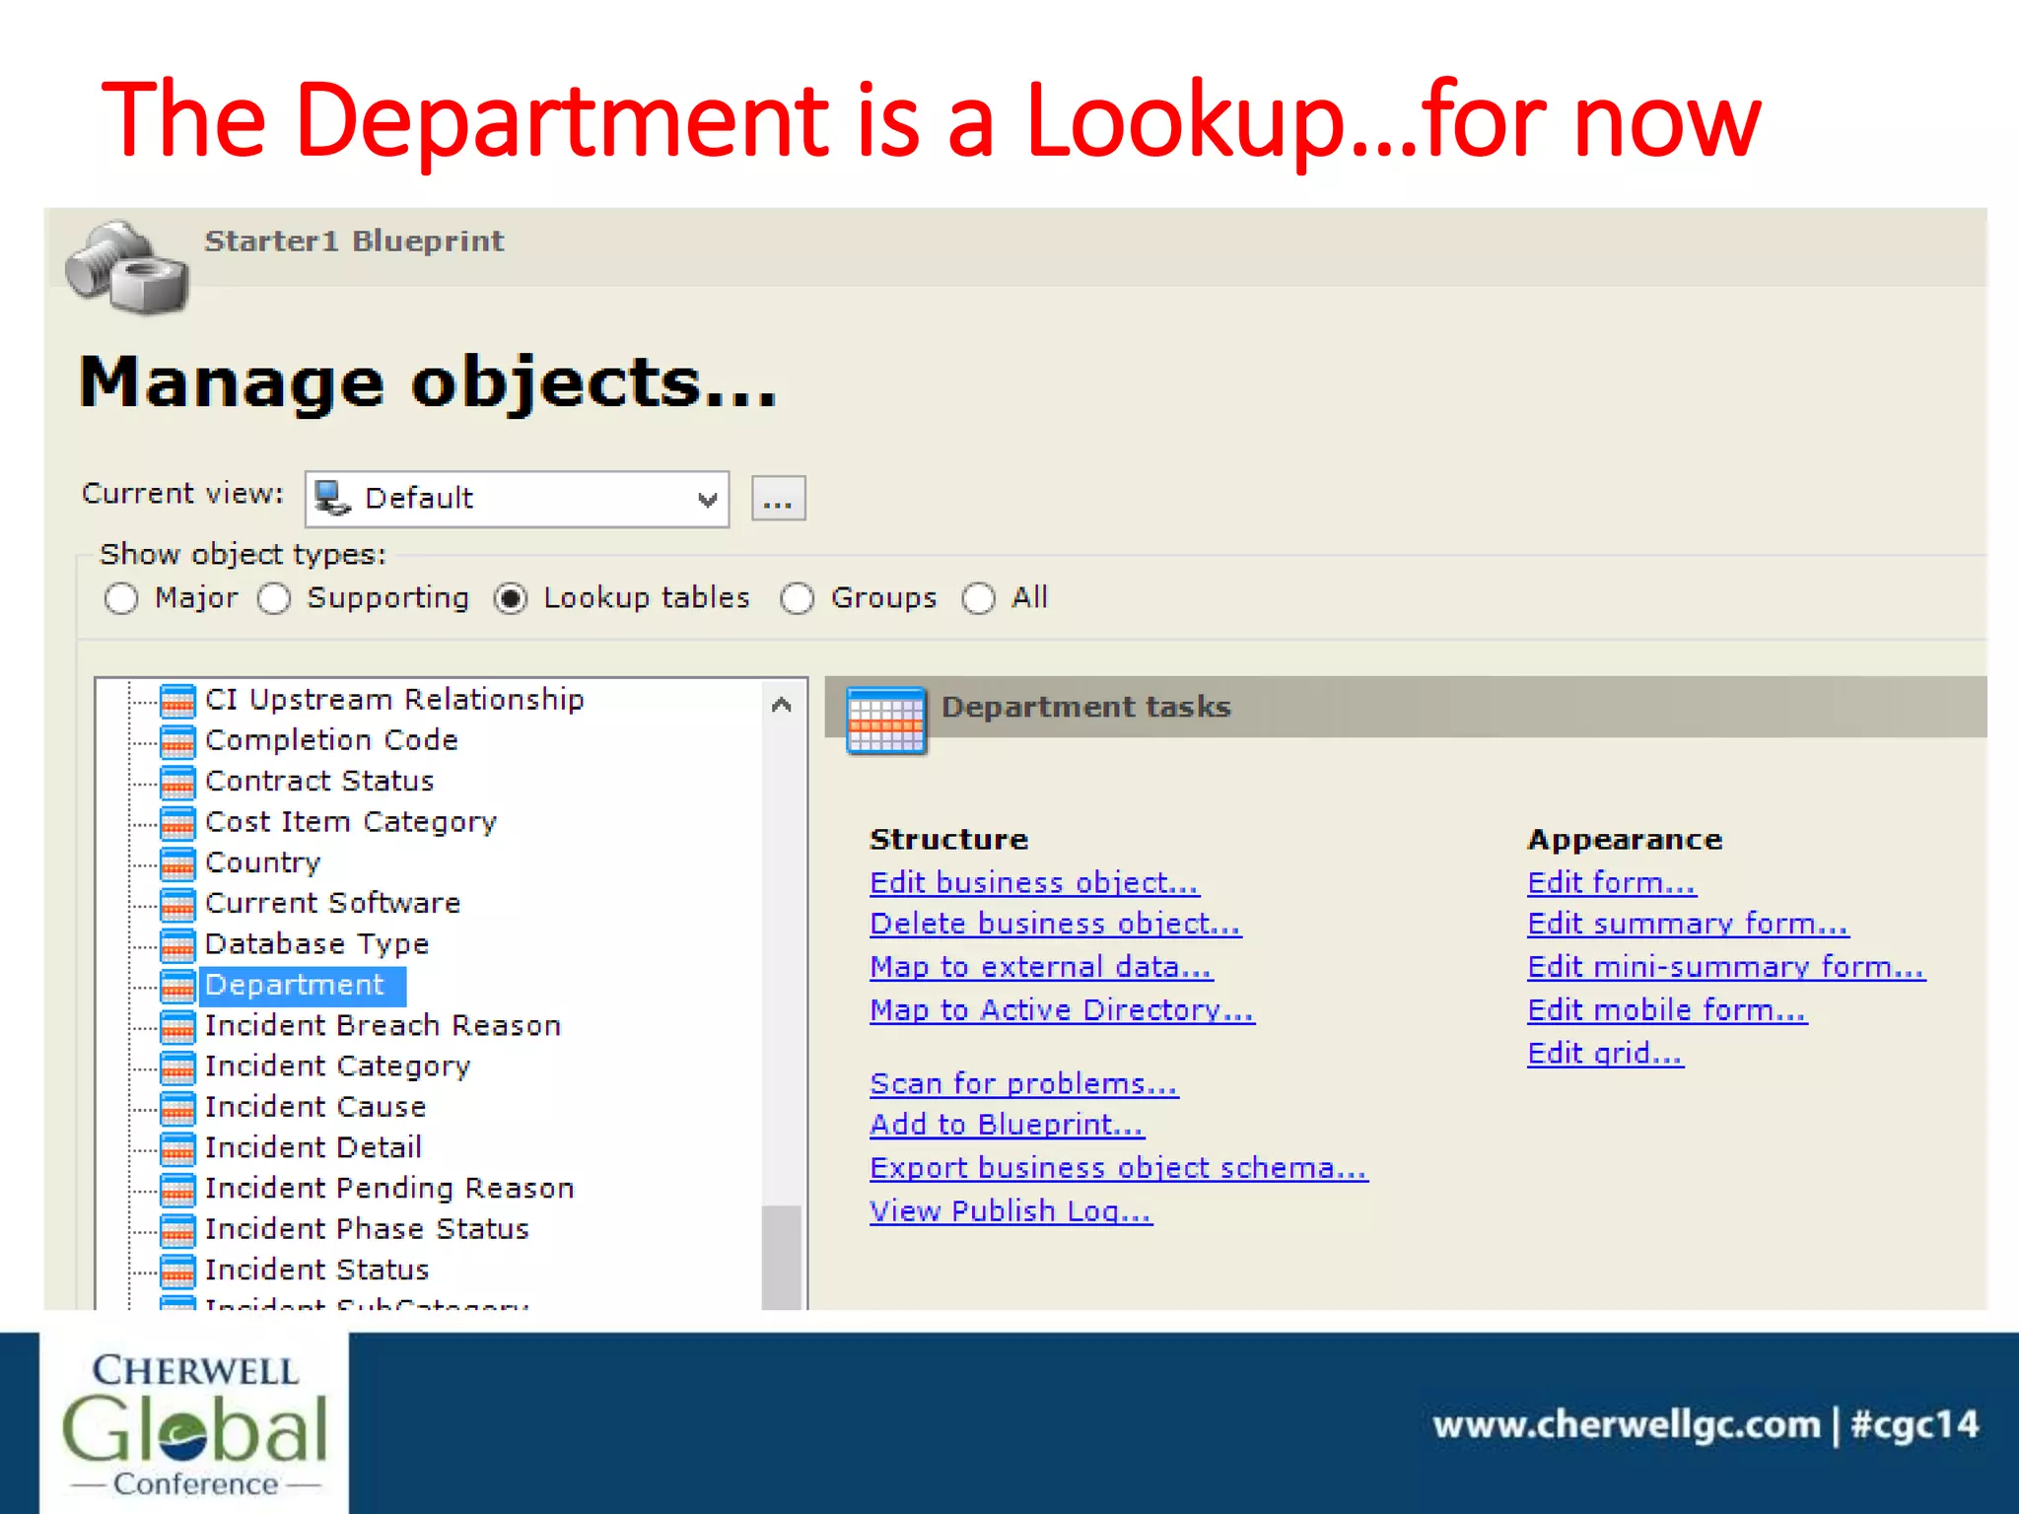
Task: Open the Current view Default dropdown
Action: click(x=518, y=499)
